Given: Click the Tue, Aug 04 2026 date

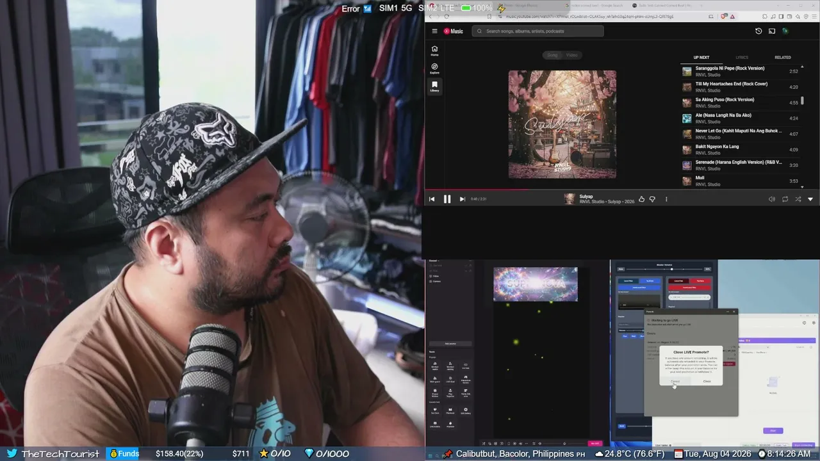Looking at the screenshot, I should 718,453.
